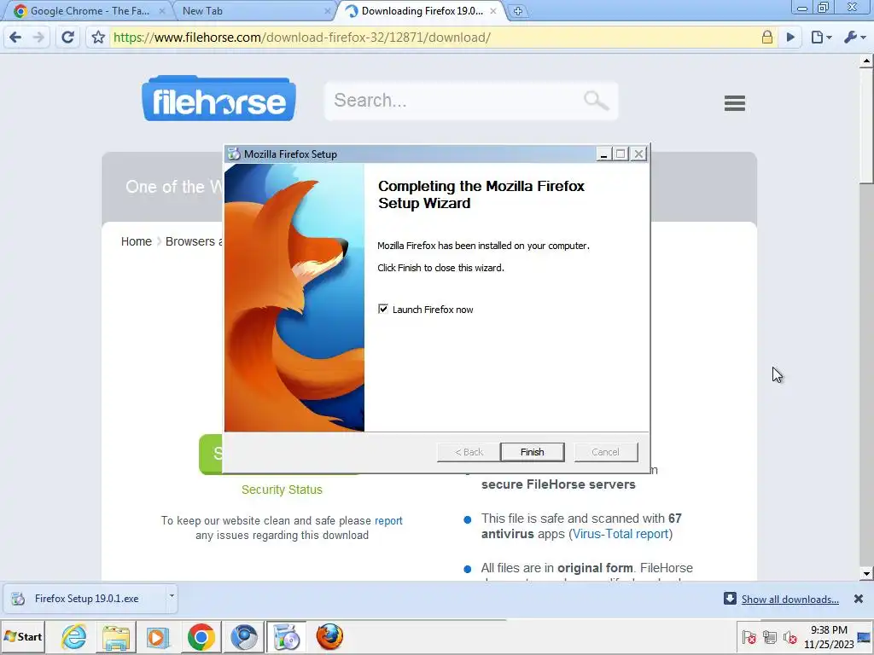The width and height of the screenshot is (874, 655).
Task: Open the page menu icon
Action: pos(821,38)
